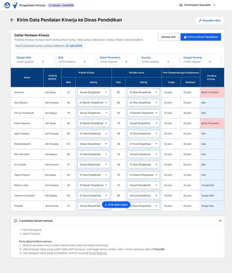
Task: Click the Sangat Kurang summary card
Action: (x=201, y=59)
